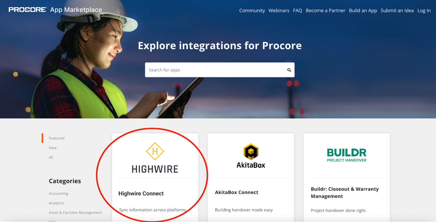The height and width of the screenshot is (222, 436).
Task: Choose Asset & Facilities Management category
Action: pyautogui.click(x=75, y=212)
